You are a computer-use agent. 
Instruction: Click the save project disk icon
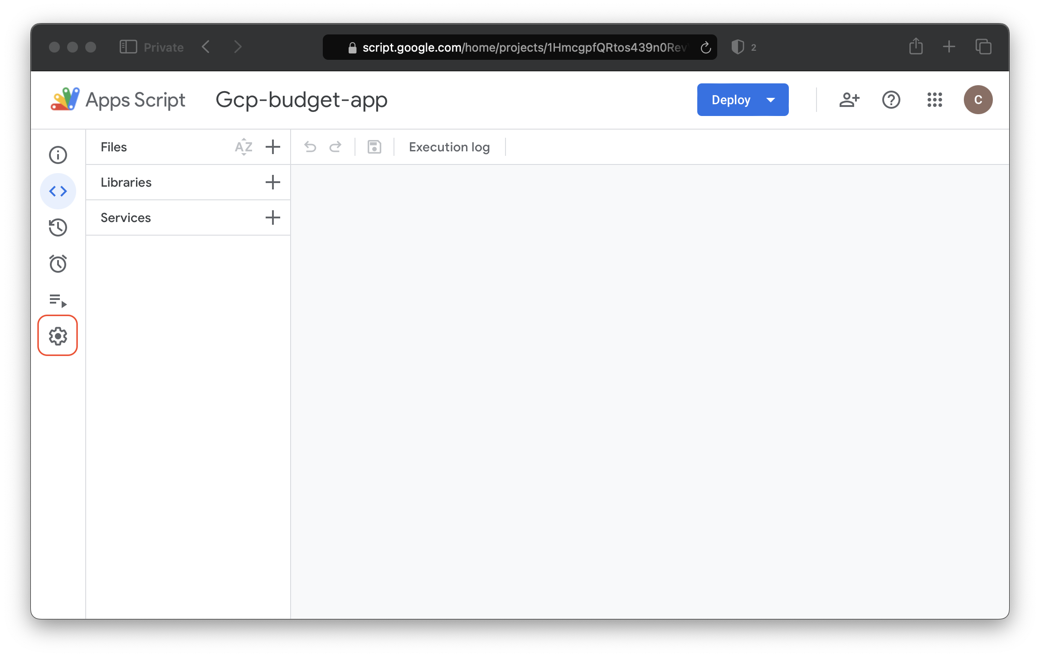374,147
